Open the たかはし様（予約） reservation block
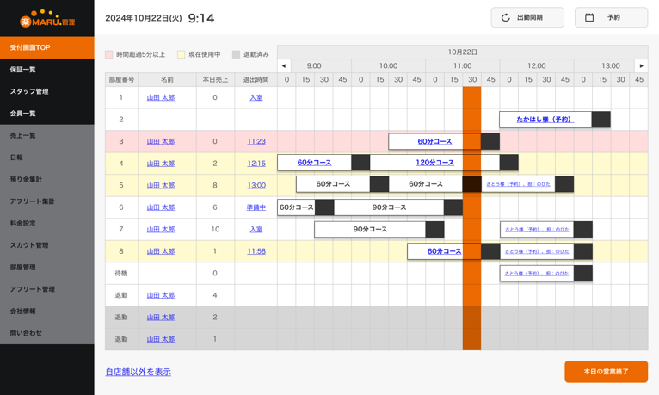This screenshot has width=659, height=395. (x=545, y=120)
